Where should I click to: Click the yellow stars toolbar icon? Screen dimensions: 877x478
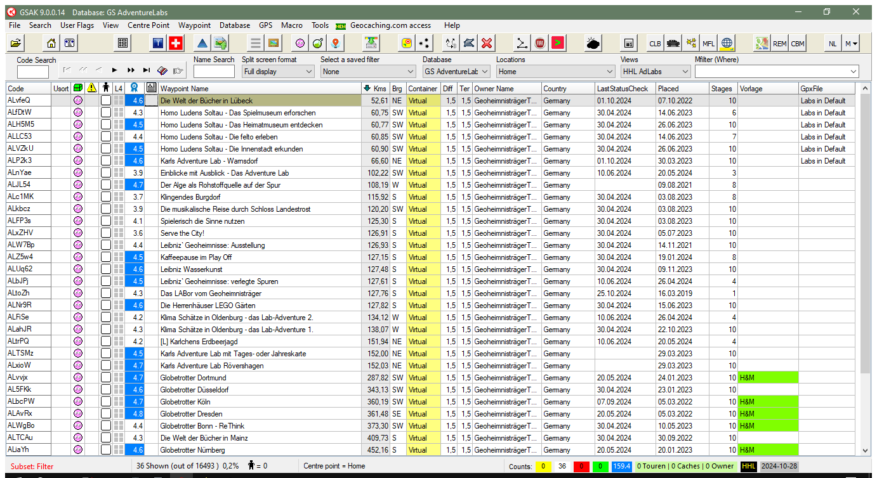point(691,43)
